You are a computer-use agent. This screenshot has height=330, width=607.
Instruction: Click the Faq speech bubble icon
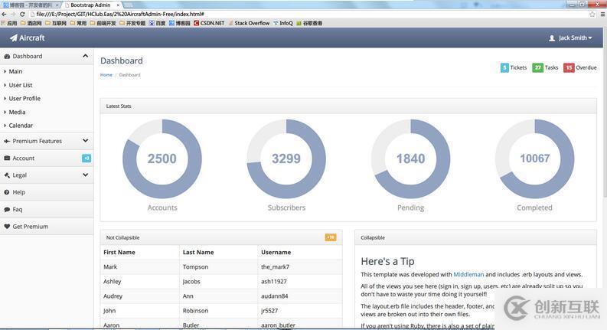[x=7, y=209]
